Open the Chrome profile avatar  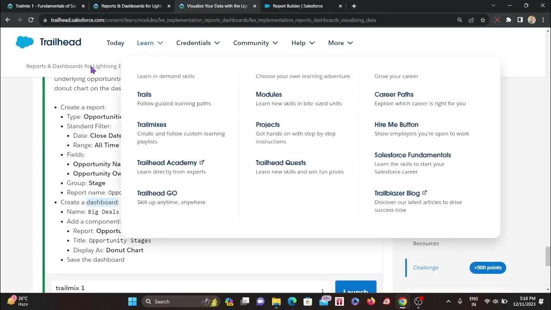(x=532, y=20)
